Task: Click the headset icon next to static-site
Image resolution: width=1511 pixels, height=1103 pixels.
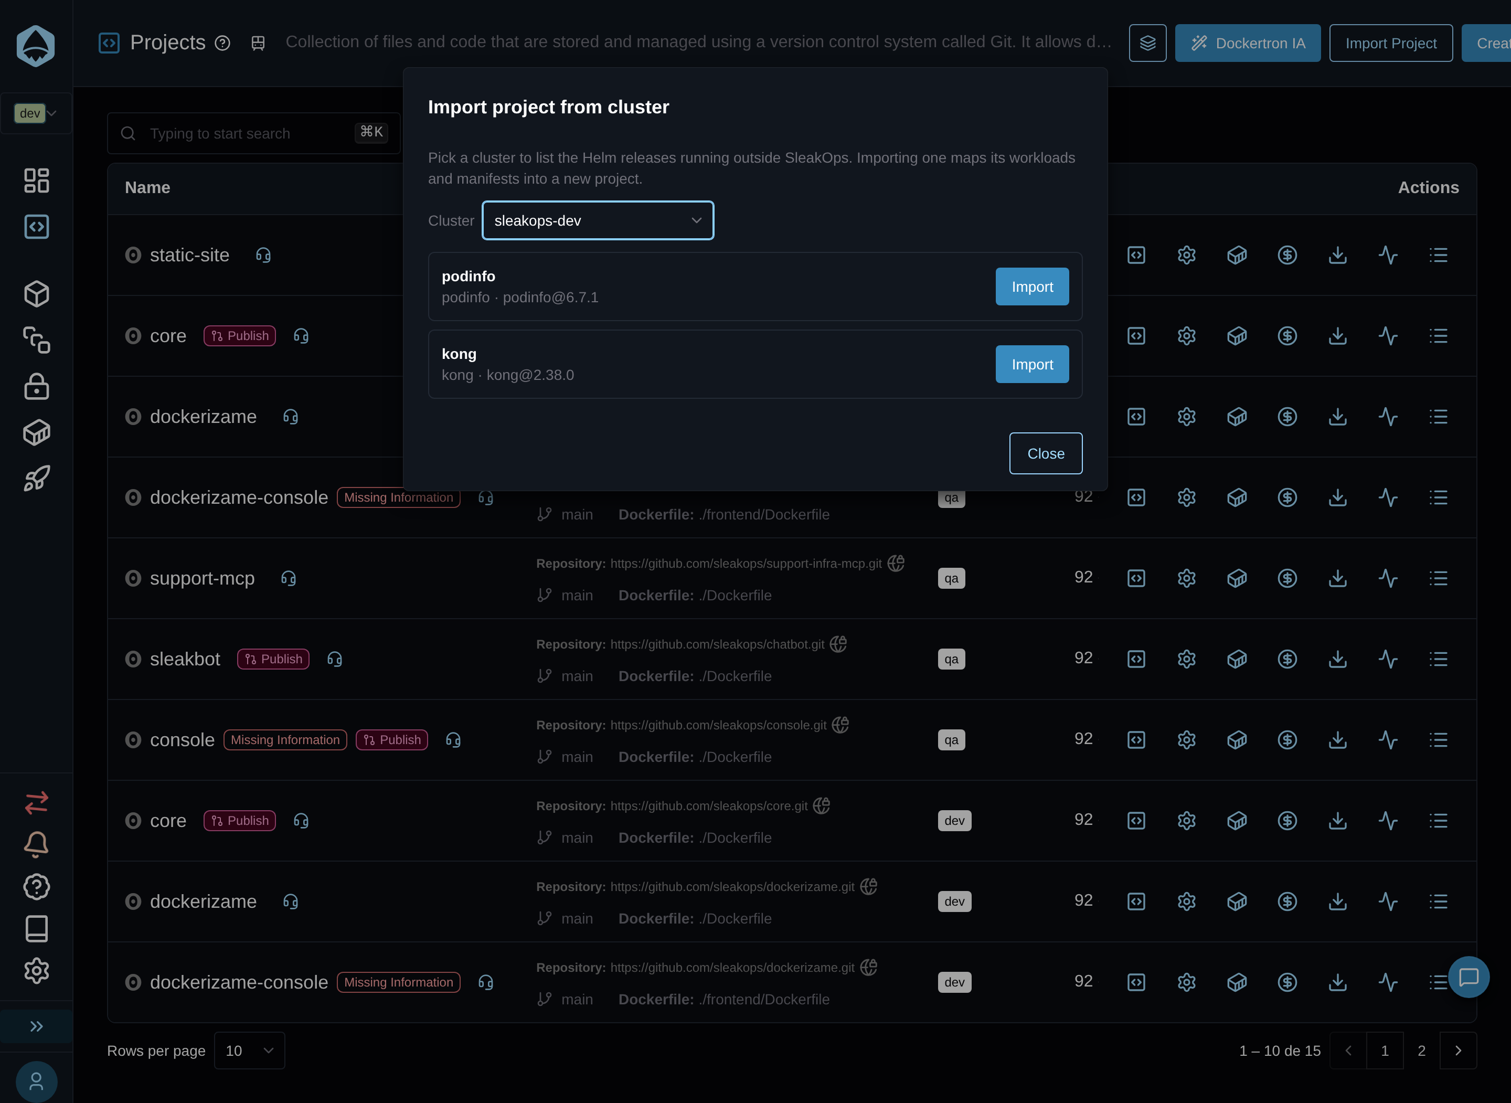Action: click(263, 255)
